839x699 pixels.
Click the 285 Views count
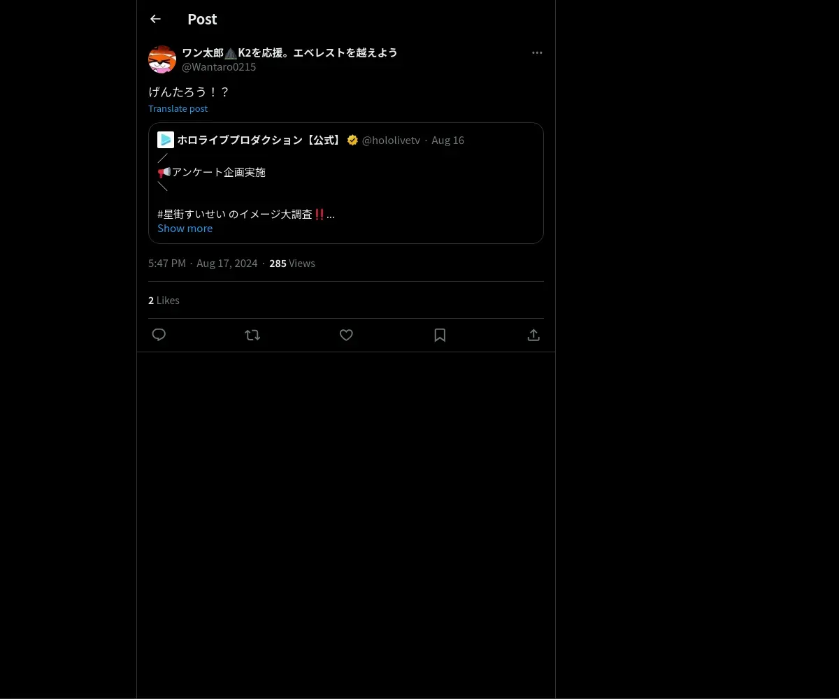click(292, 264)
